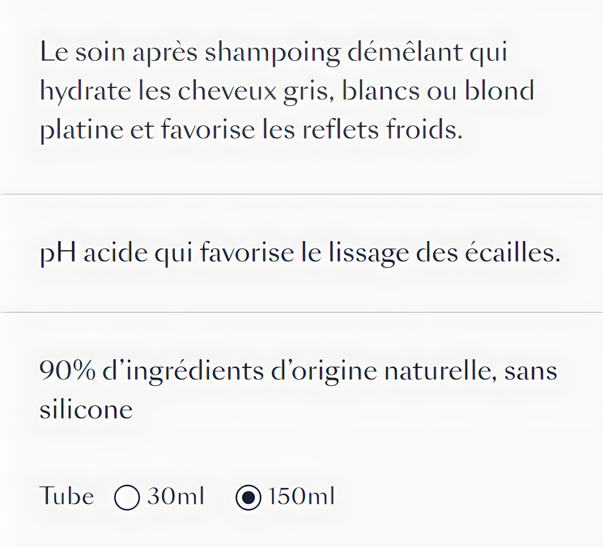The image size is (603, 547).
Task: Click the divider line above the pH text
Action: (301, 194)
